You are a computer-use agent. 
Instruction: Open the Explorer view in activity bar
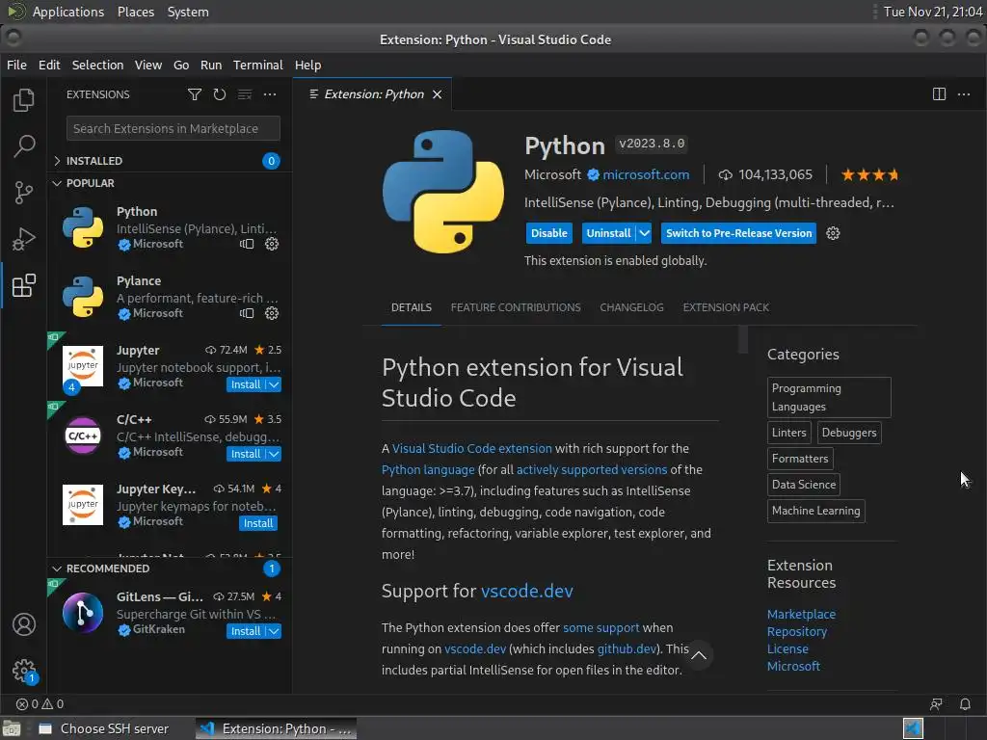[x=24, y=100]
